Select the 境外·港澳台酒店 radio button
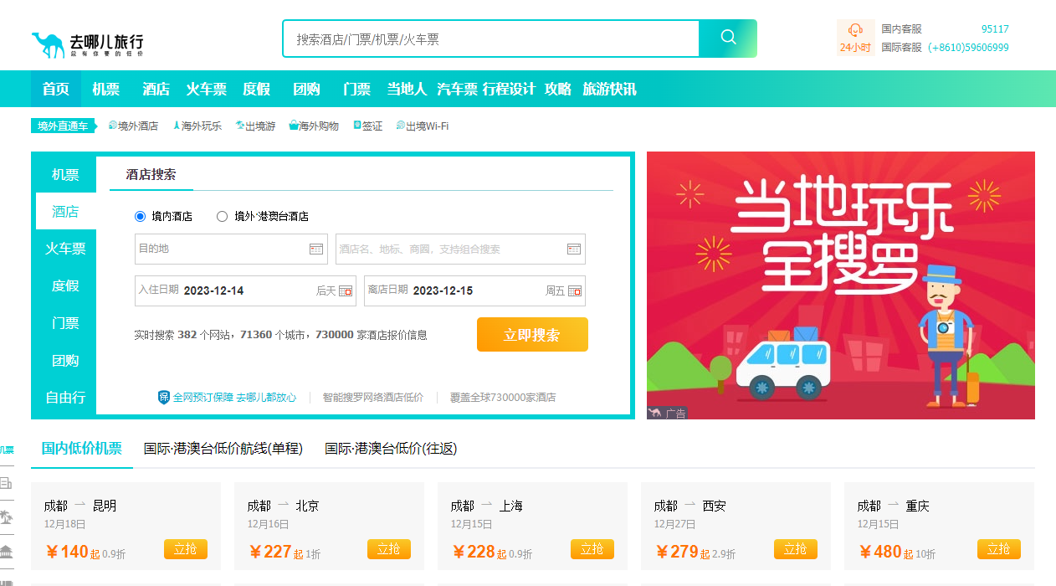1056x586 pixels. click(x=223, y=216)
